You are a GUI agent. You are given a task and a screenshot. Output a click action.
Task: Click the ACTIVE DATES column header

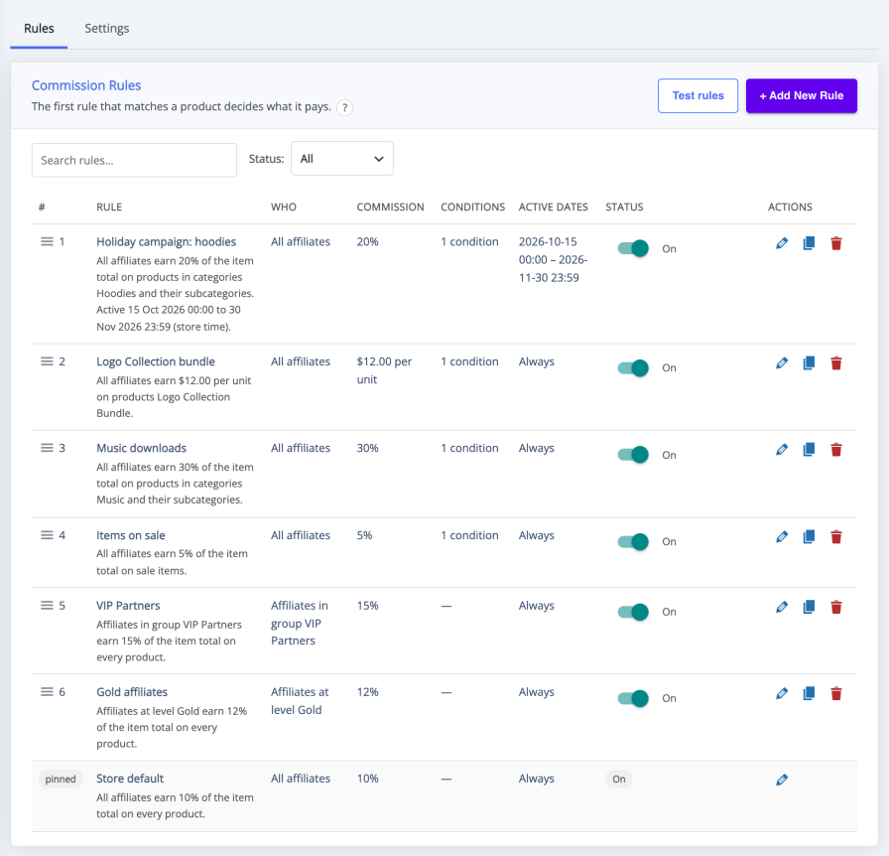(553, 208)
